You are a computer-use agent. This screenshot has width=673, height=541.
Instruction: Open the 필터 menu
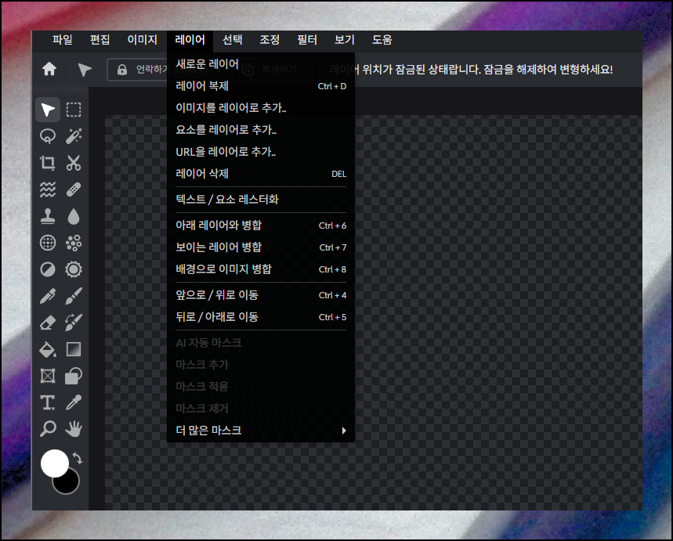[x=307, y=40]
